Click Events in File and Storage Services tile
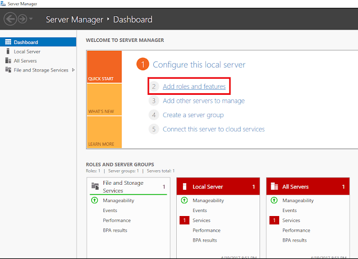 click(x=110, y=210)
